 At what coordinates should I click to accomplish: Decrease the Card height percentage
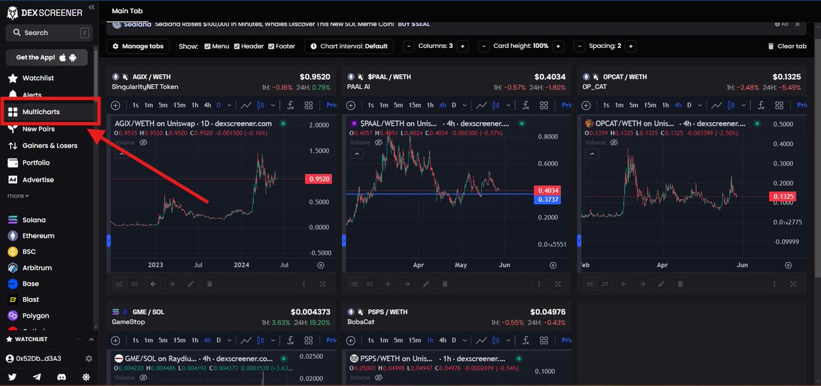[x=485, y=46]
